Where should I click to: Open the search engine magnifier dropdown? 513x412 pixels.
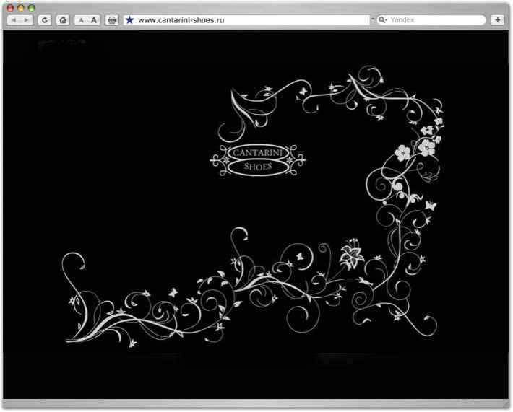click(382, 20)
